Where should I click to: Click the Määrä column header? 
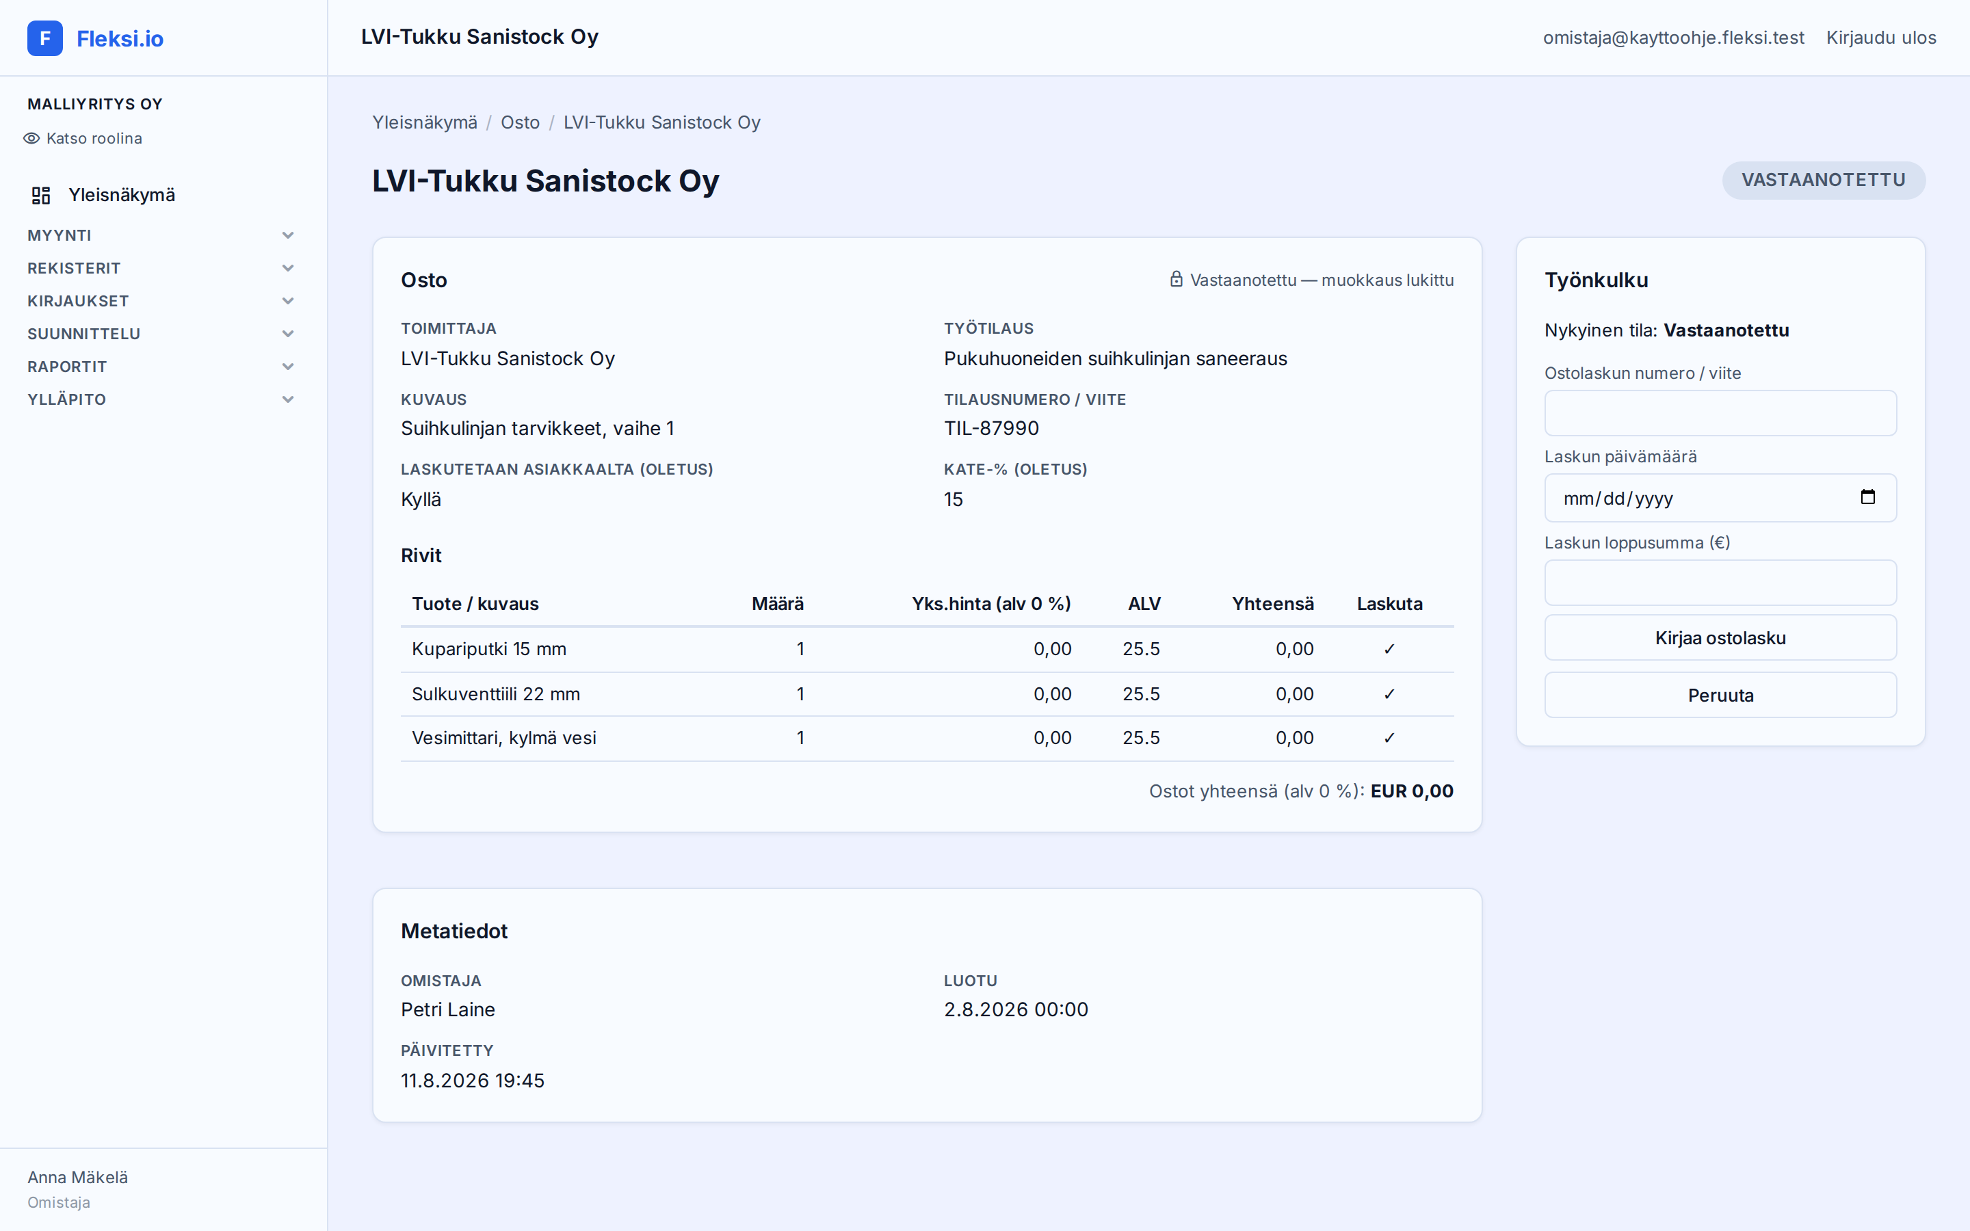click(778, 604)
